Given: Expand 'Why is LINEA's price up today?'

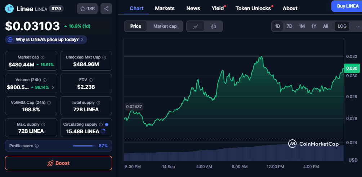Looking at the screenshot, I should [x=46, y=39].
